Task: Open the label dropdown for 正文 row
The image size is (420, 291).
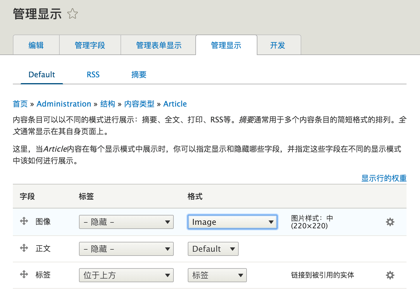Action: [x=126, y=249]
